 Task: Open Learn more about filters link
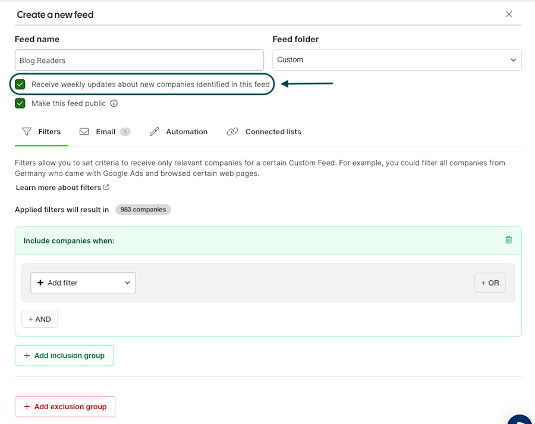coord(62,188)
